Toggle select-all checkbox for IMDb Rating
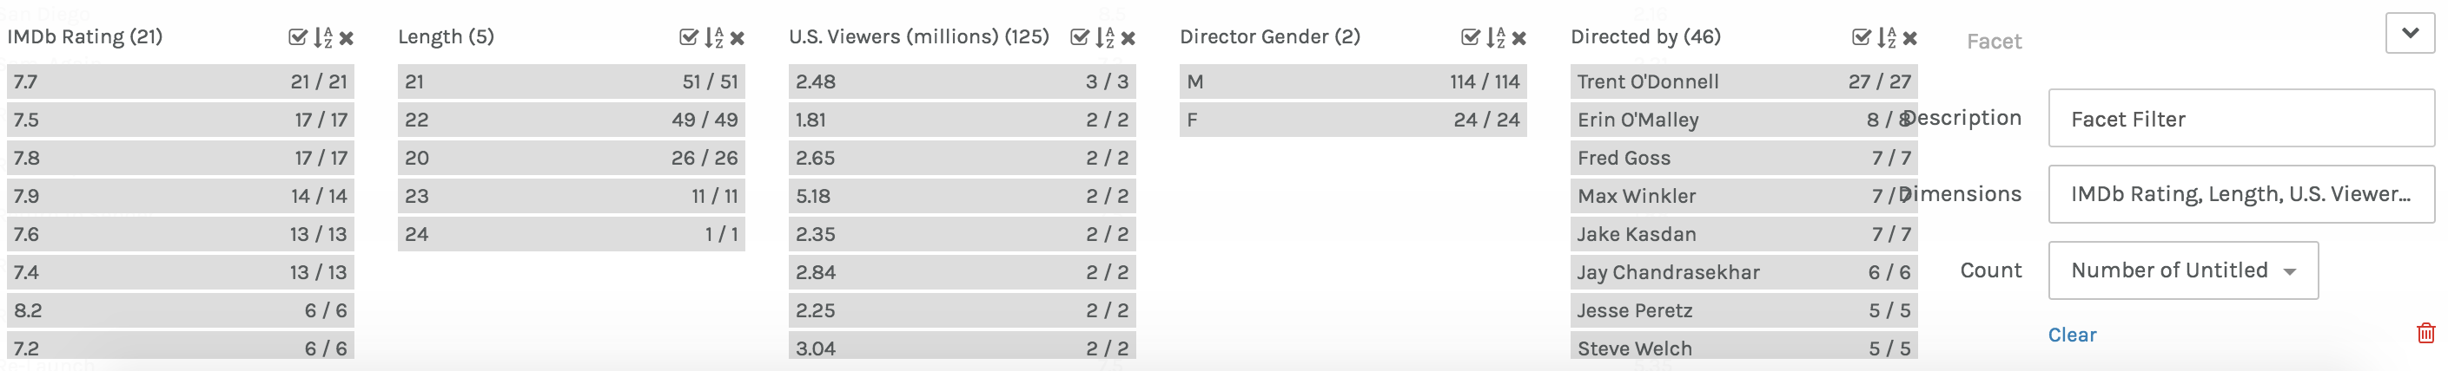 point(297,38)
